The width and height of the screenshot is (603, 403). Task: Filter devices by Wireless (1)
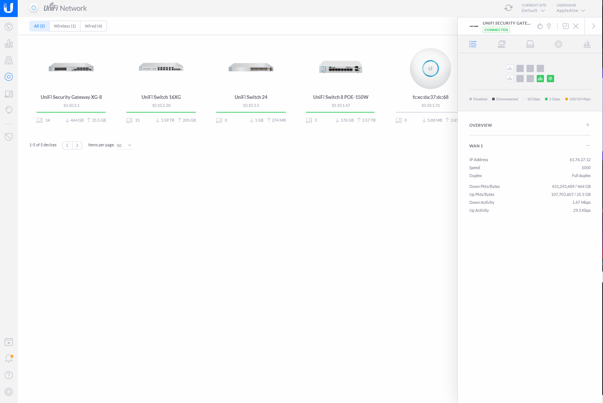(x=65, y=26)
